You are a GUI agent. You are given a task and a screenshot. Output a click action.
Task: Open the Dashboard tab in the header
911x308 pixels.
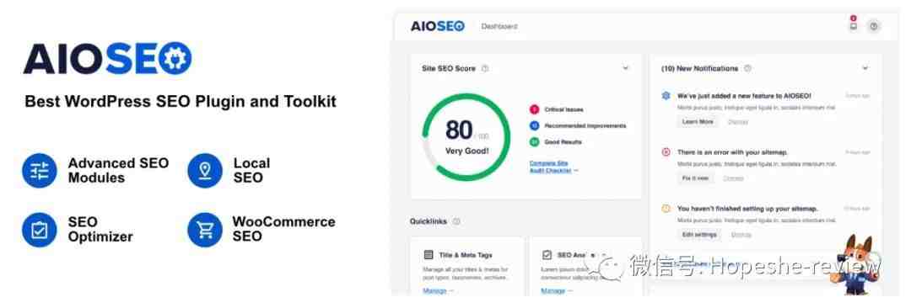tap(499, 26)
